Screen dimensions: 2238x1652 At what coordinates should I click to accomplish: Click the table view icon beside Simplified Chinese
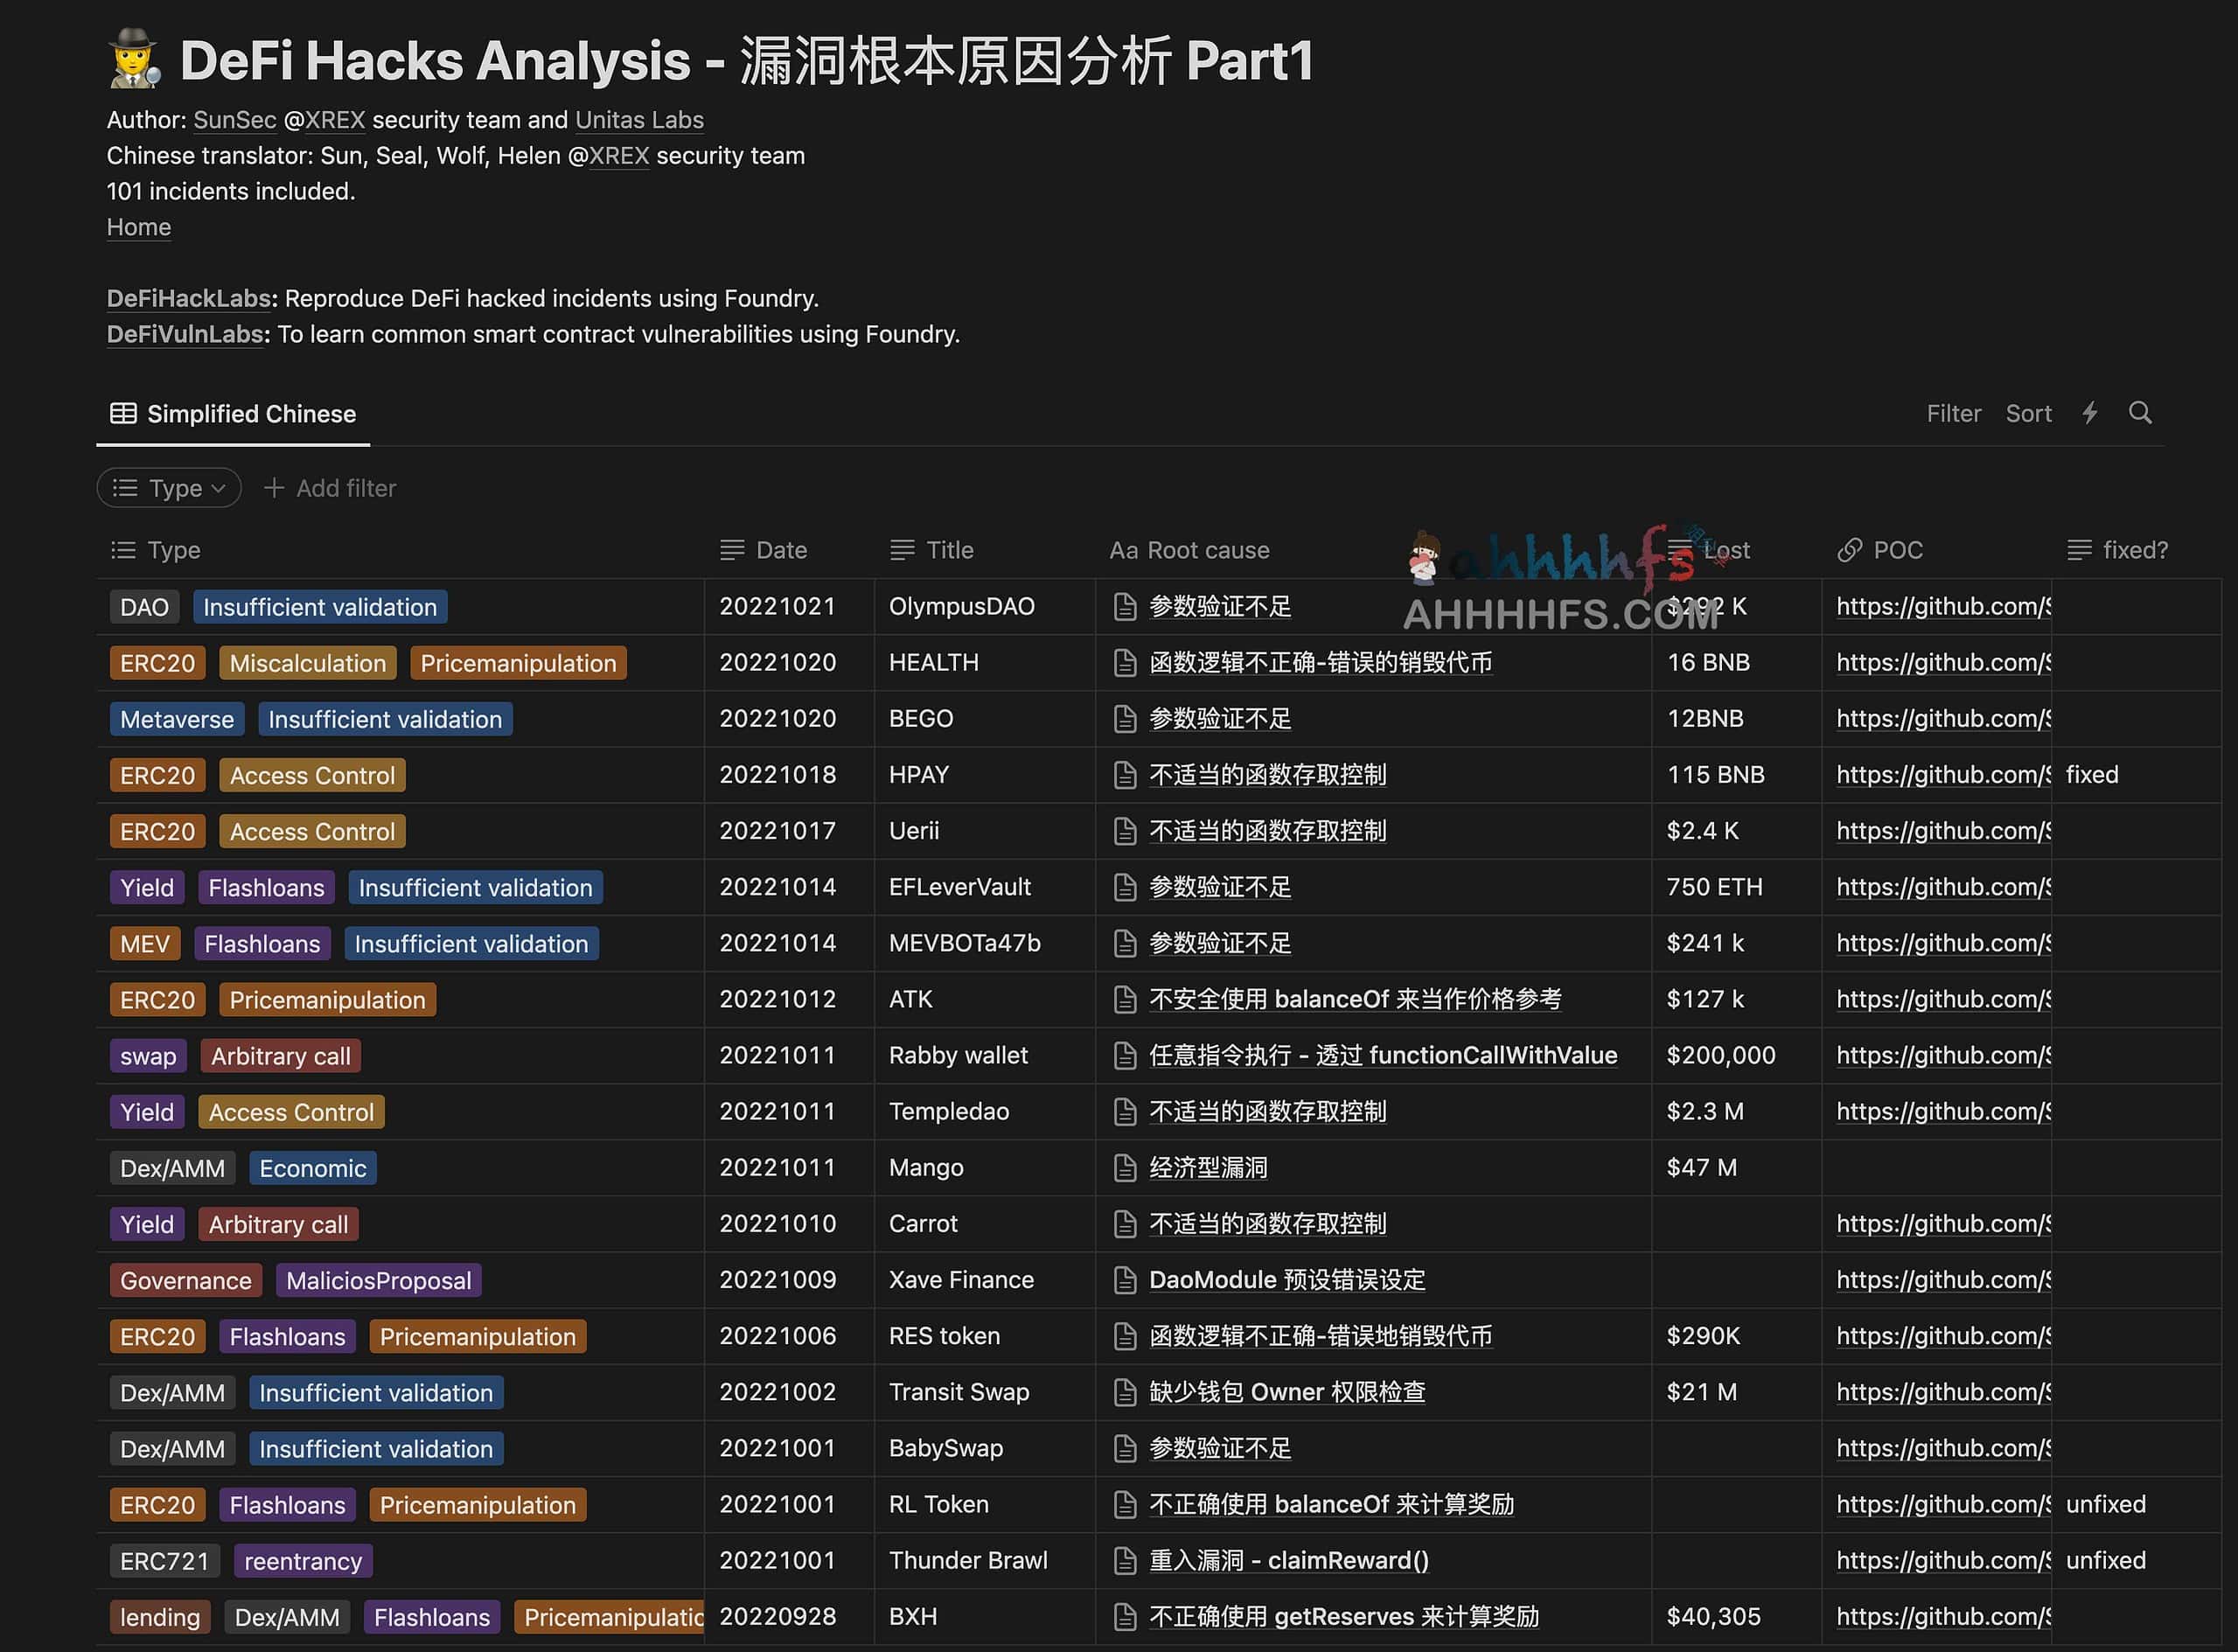[124, 412]
